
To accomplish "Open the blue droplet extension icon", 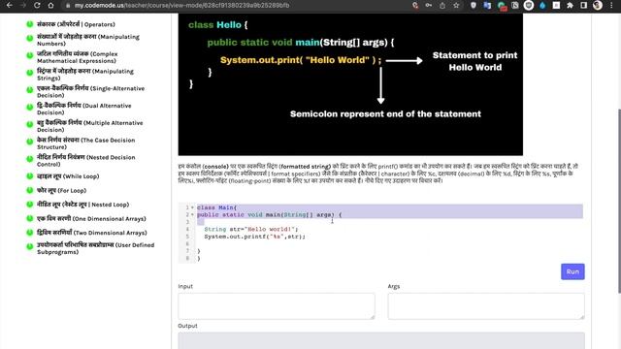I will (542, 5).
